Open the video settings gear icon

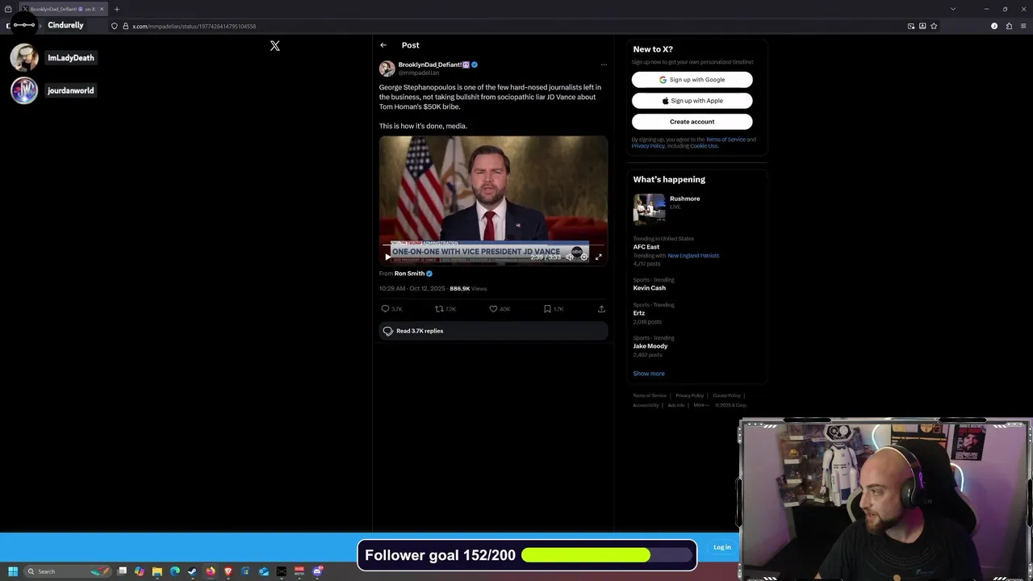(x=584, y=257)
